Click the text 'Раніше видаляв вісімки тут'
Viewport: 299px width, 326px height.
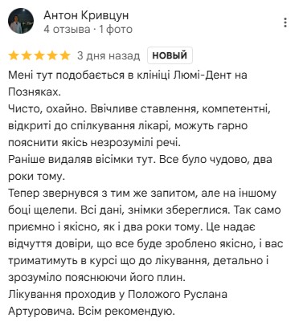[82, 160]
